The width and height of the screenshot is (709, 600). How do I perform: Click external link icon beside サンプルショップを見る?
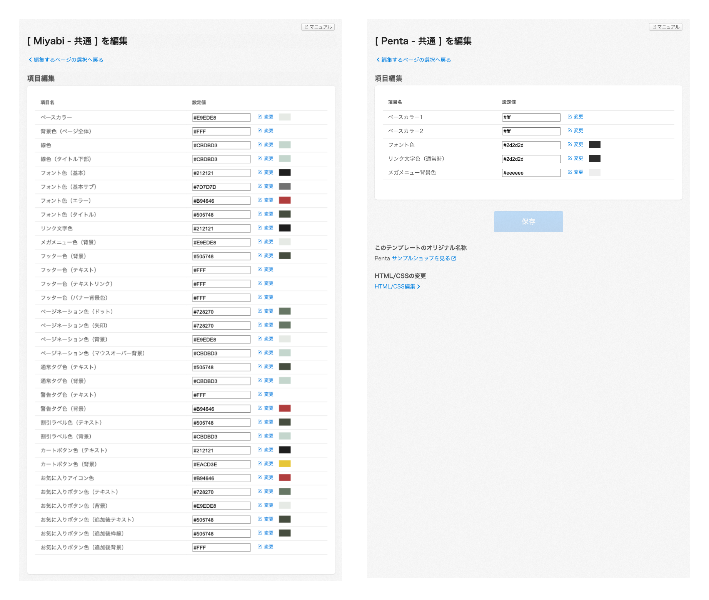pyautogui.click(x=454, y=258)
